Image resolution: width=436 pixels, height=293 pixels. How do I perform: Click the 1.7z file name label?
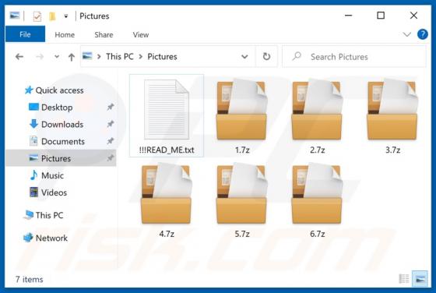(x=242, y=150)
